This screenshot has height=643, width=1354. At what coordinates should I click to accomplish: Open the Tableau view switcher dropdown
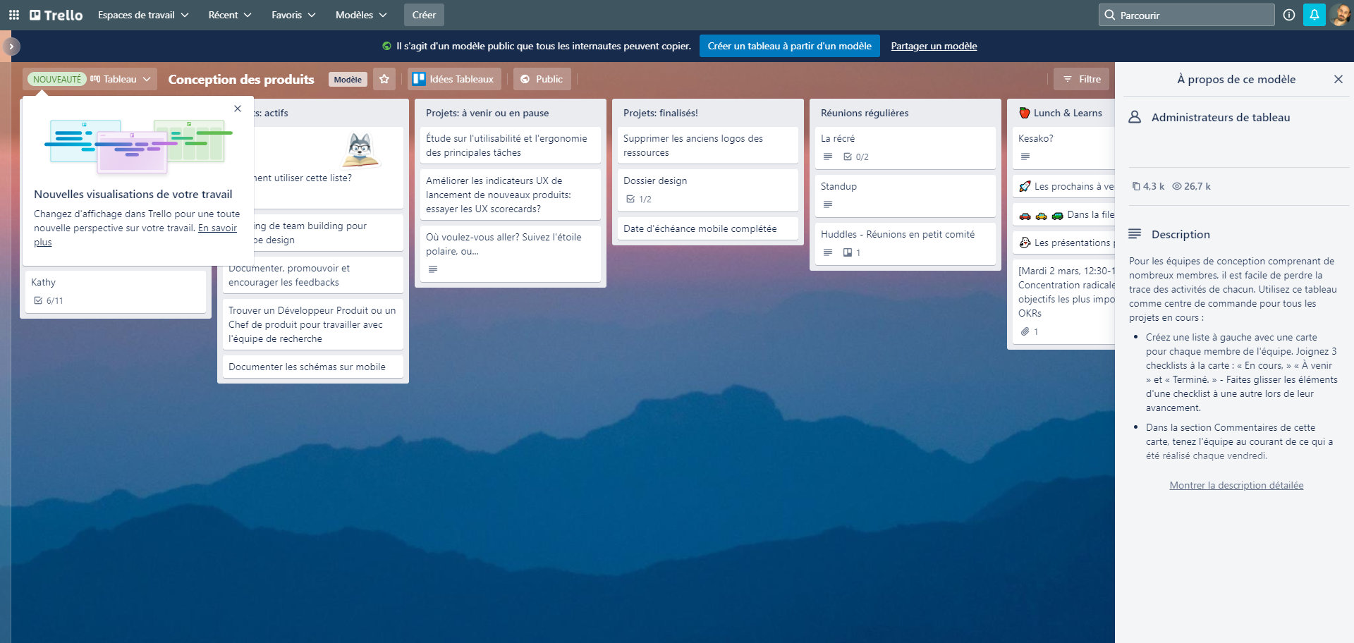coord(120,79)
